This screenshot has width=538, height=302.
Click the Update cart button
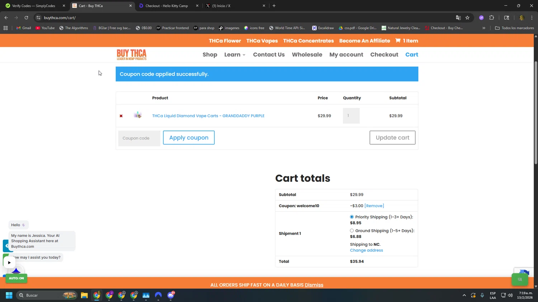pos(392,138)
